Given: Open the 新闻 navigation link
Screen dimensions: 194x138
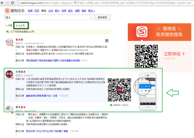Looking at the screenshot, I should coord(30,11).
